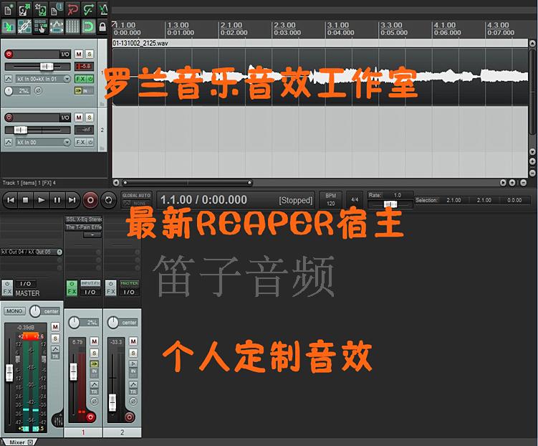Click the transport Stop button
Viewport: 538px width, 446px height.
tap(25, 200)
